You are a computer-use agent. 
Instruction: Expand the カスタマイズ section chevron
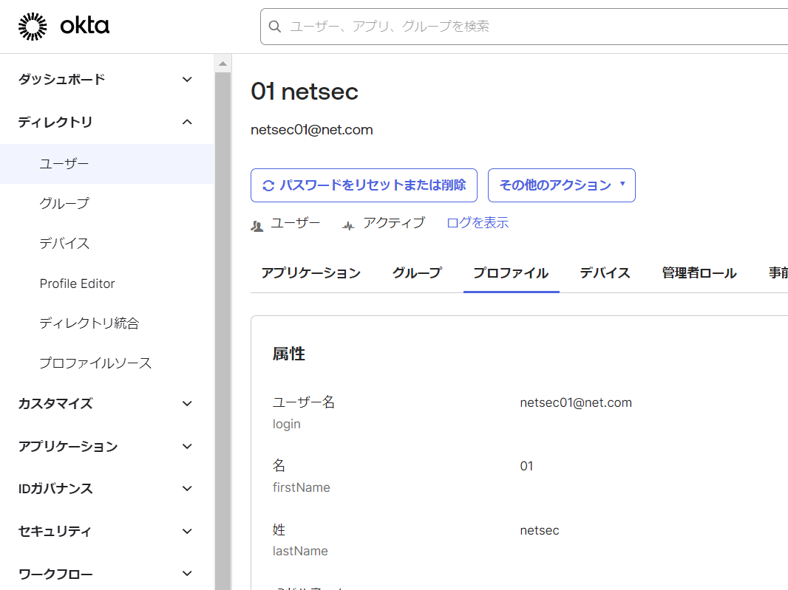click(187, 404)
